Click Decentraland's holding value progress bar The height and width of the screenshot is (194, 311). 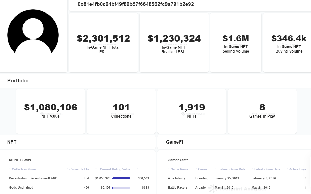[x=121, y=178]
